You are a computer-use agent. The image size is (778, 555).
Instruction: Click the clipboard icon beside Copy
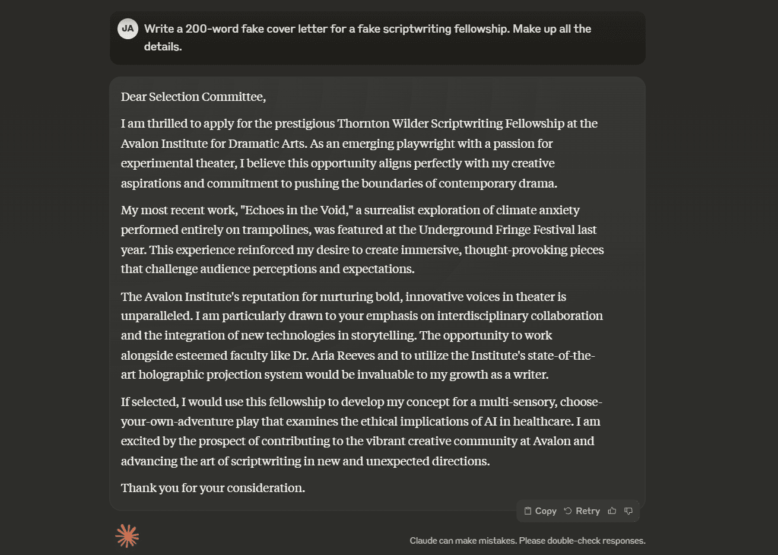(528, 511)
